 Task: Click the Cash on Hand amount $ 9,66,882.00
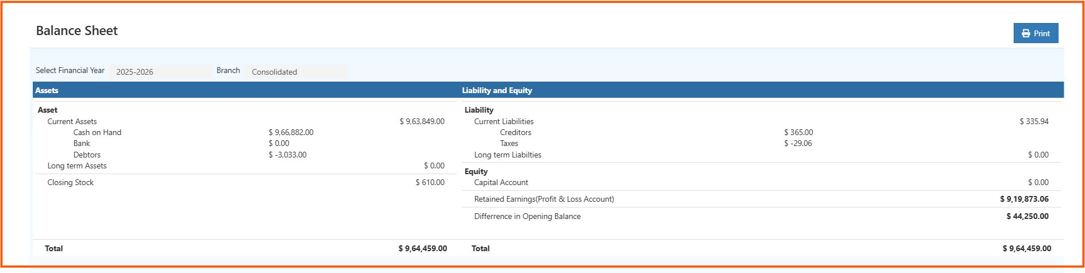291,132
